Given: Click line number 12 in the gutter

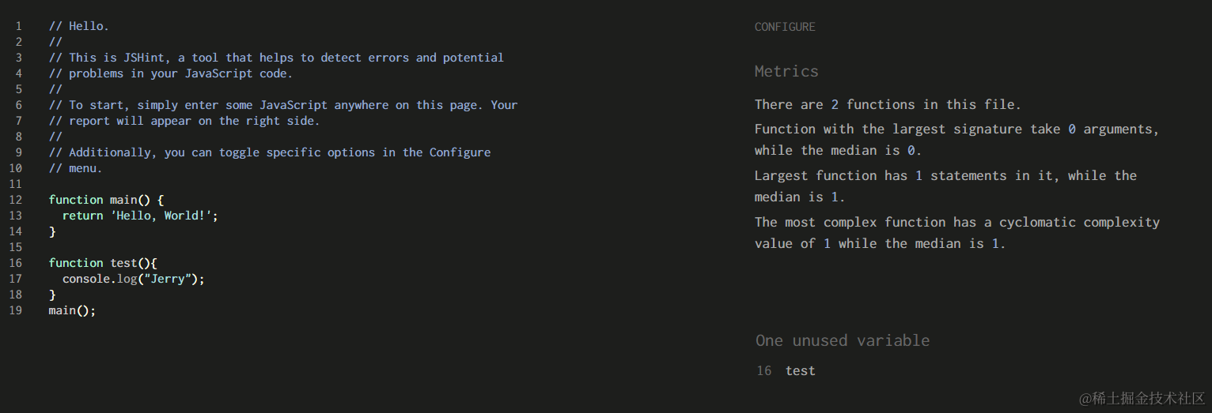Looking at the screenshot, I should [16, 200].
